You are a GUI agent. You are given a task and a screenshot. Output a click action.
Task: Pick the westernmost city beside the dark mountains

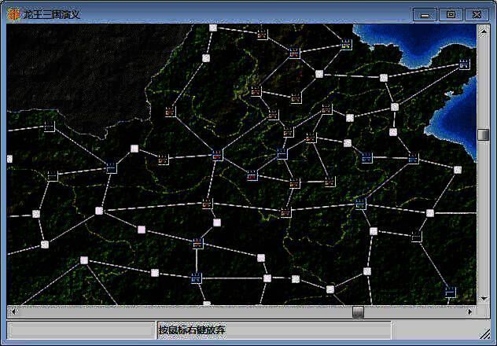tap(49, 126)
